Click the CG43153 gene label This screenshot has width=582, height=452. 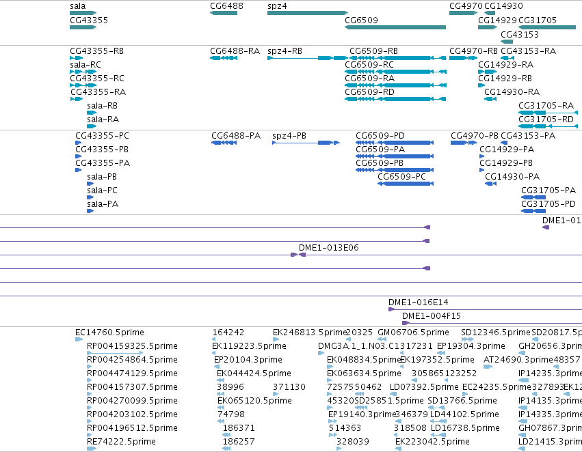click(x=520, y=34)
